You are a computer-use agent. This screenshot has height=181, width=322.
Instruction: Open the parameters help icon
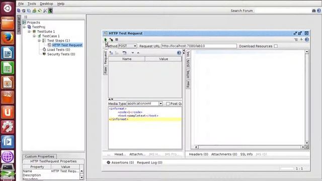tap(179, 53)
